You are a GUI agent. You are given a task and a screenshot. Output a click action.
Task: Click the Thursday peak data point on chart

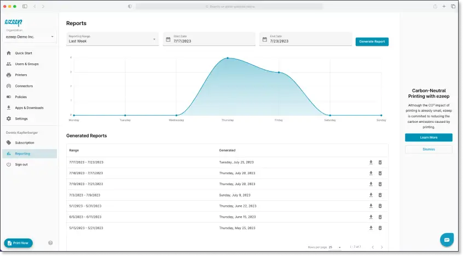[x=228, y=58]
